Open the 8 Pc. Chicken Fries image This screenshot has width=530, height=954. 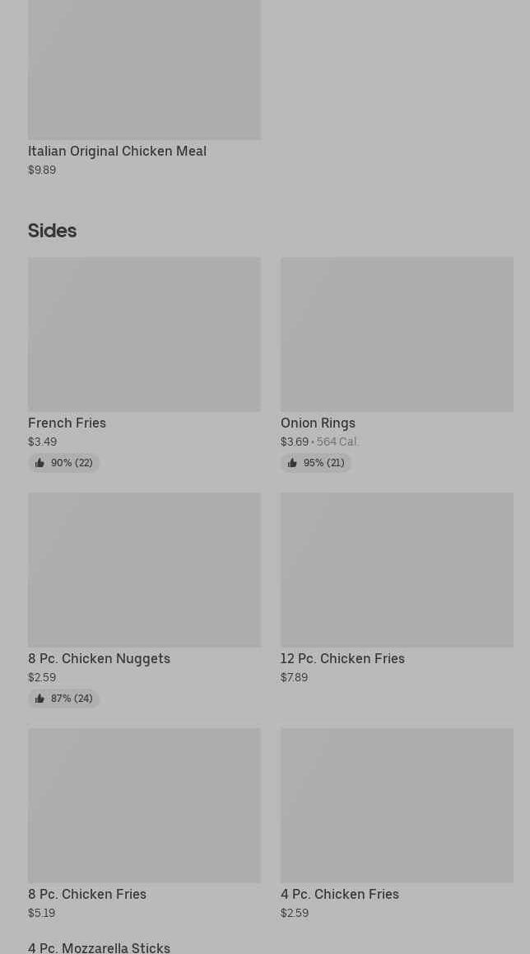[144, 805]
